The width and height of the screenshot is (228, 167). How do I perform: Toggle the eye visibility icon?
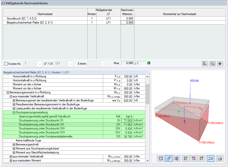click(220, 64)
